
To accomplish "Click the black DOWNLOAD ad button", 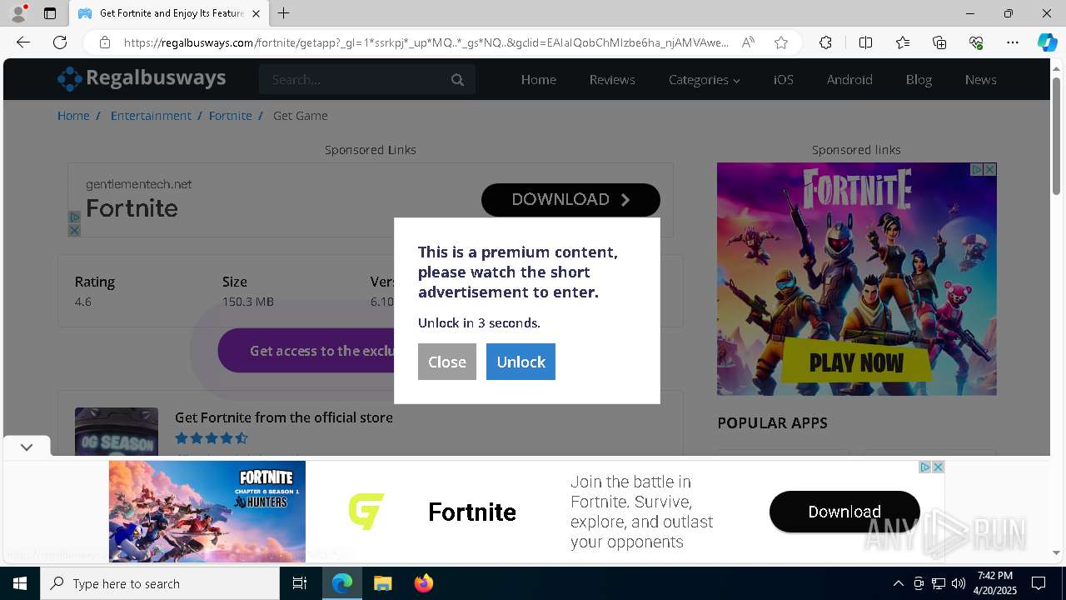I will (570, 200).
